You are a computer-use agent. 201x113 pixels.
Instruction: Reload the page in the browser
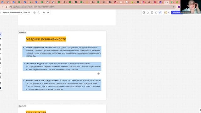click(6, 7)
